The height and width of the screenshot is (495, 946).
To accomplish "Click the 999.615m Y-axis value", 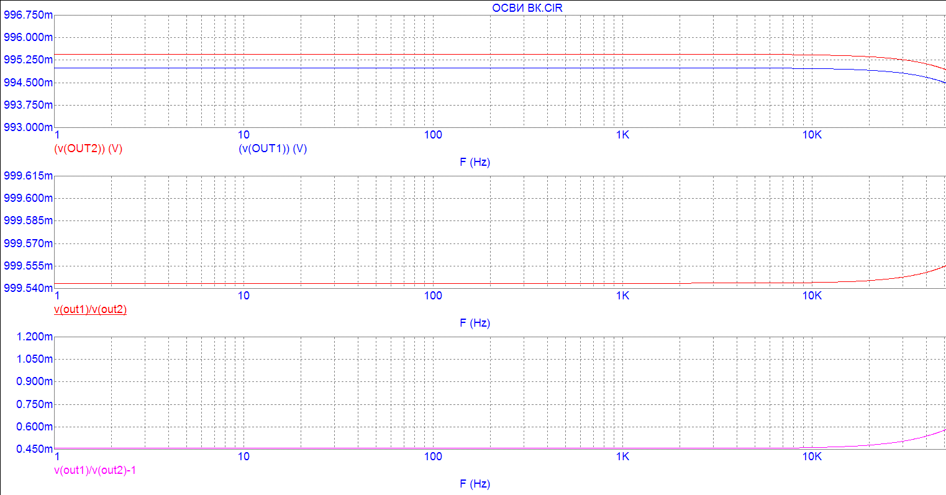I will 28,176.
